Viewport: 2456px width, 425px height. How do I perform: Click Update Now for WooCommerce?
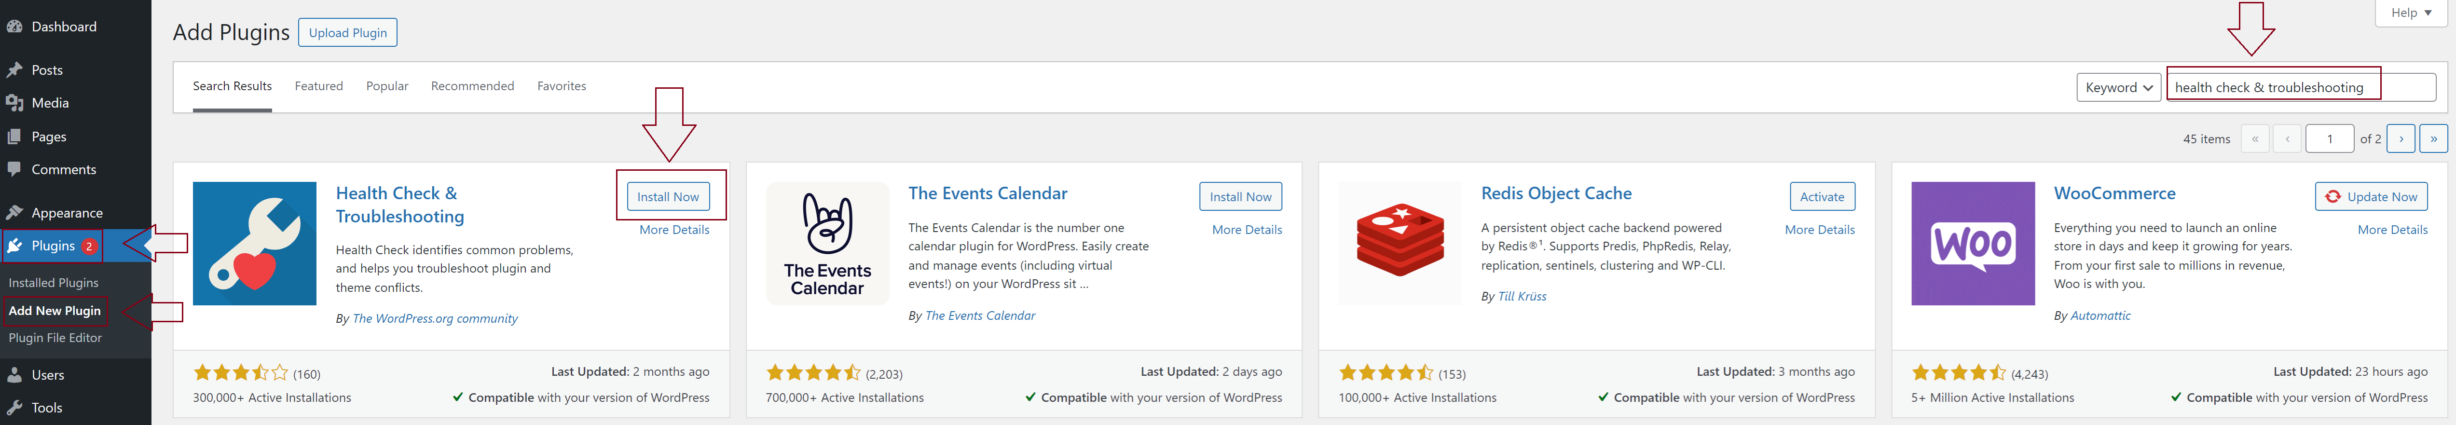tap(2370, 196)
